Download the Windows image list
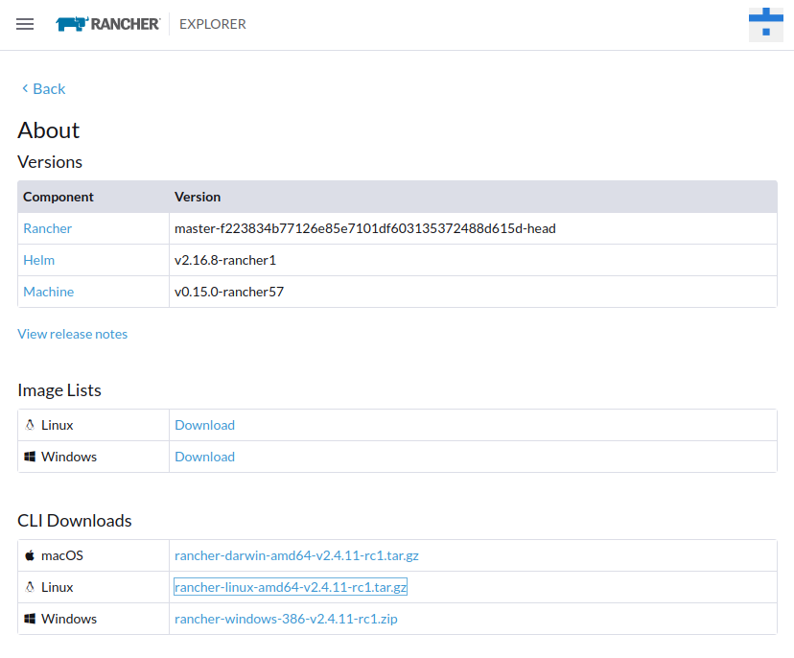This screenshot has height=658, width=794. (204, 456)
